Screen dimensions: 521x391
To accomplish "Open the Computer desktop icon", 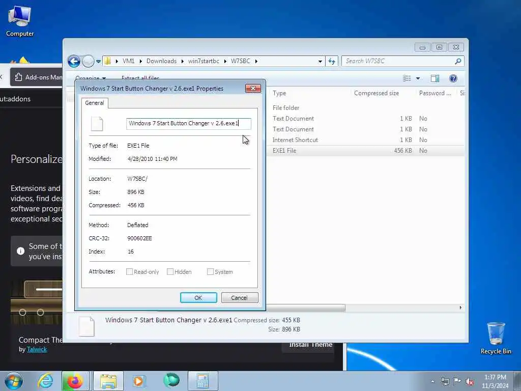I will click(x=20, y=21).
